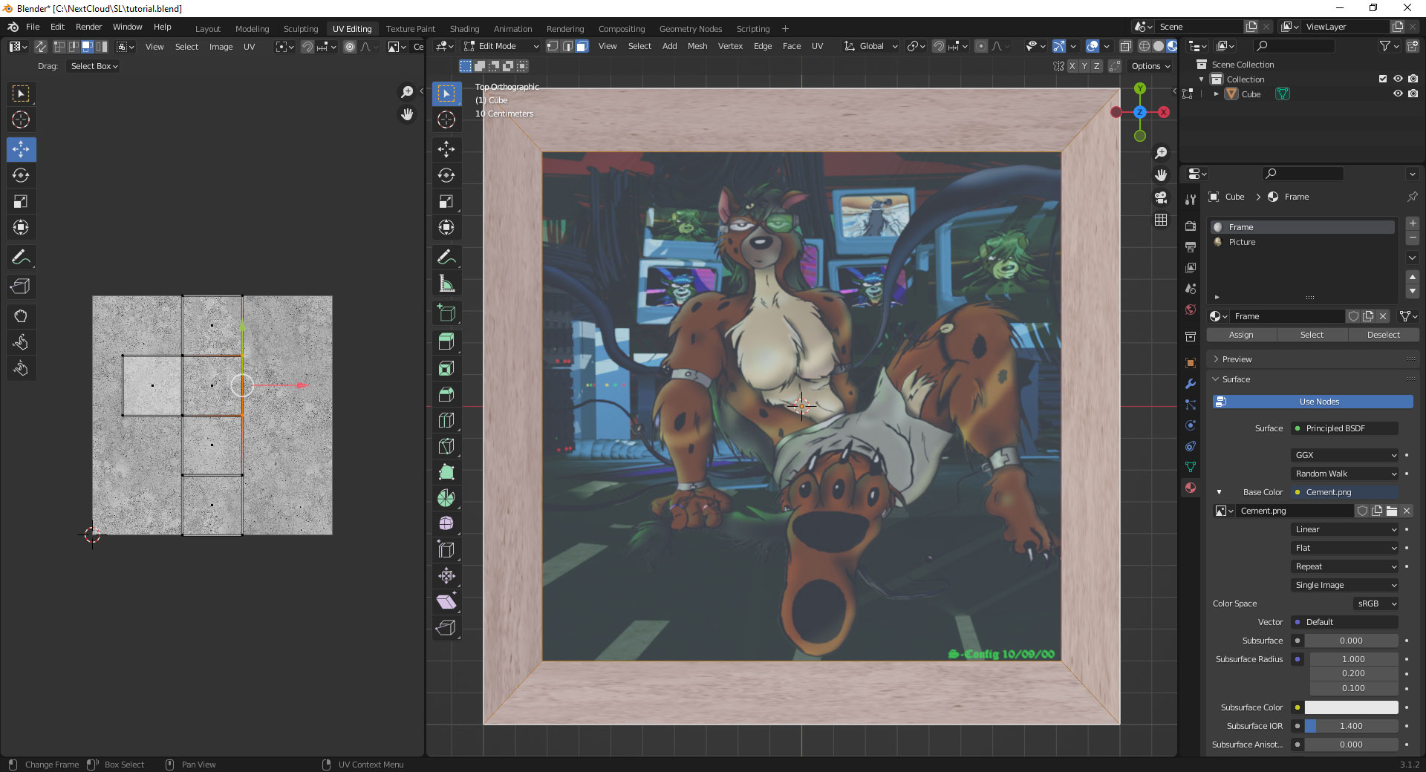
Task: Open the Image menu in UV editor
Action: (221, 47)
